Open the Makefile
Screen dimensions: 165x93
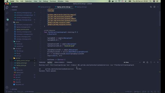18,82
